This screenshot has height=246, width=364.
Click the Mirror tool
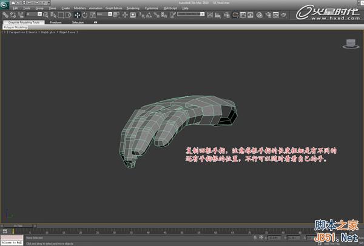pos(210,15)
